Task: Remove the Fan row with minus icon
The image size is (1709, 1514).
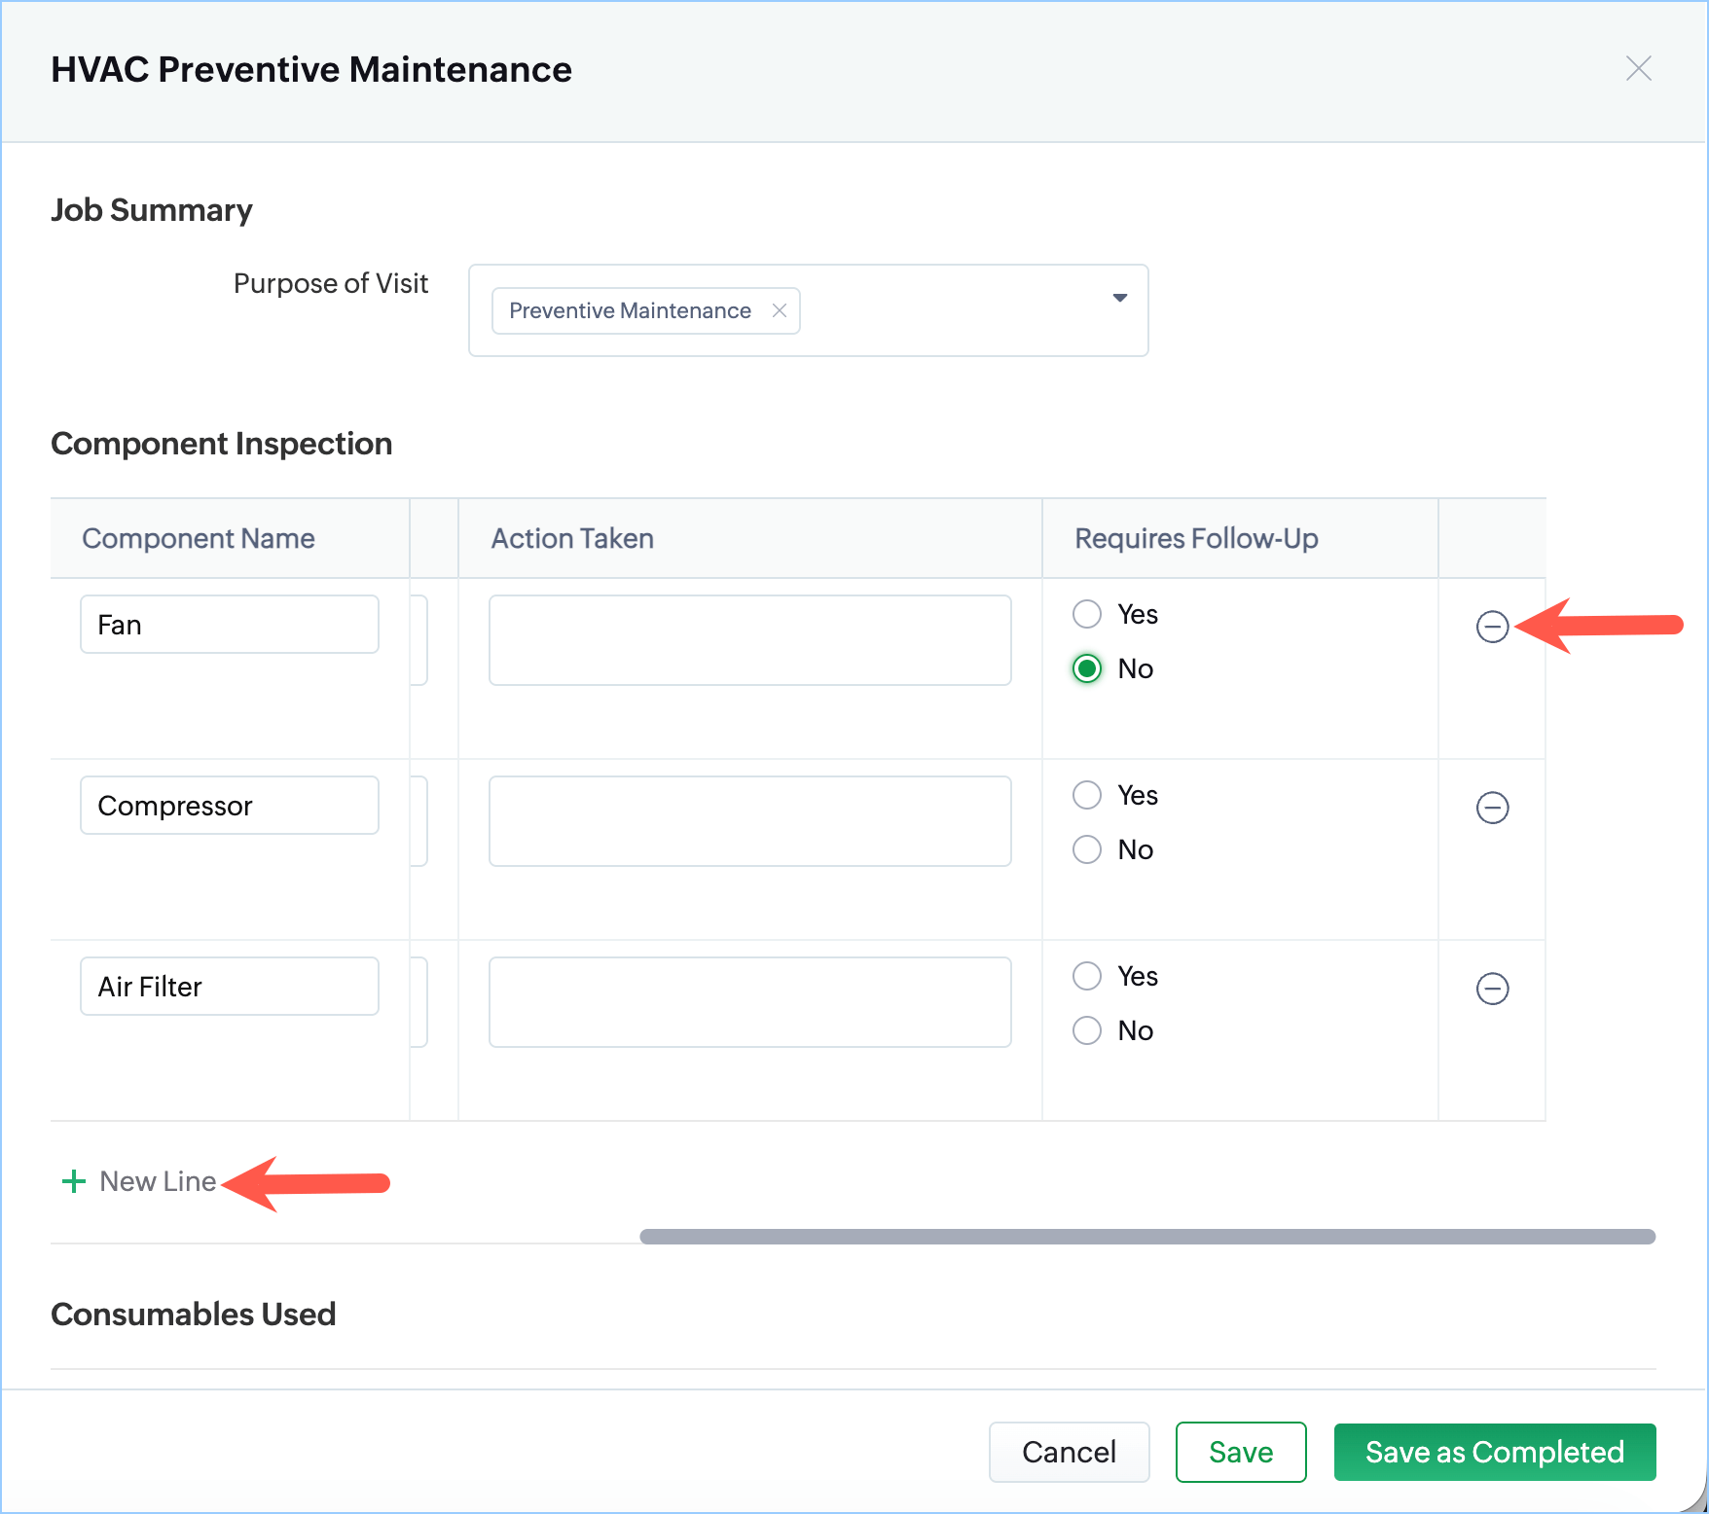Action: [1492, 627]
